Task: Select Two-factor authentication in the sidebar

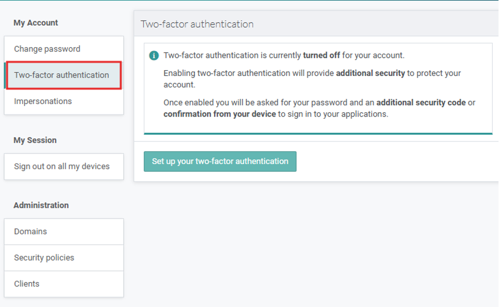Action: (x=61, y=75)
